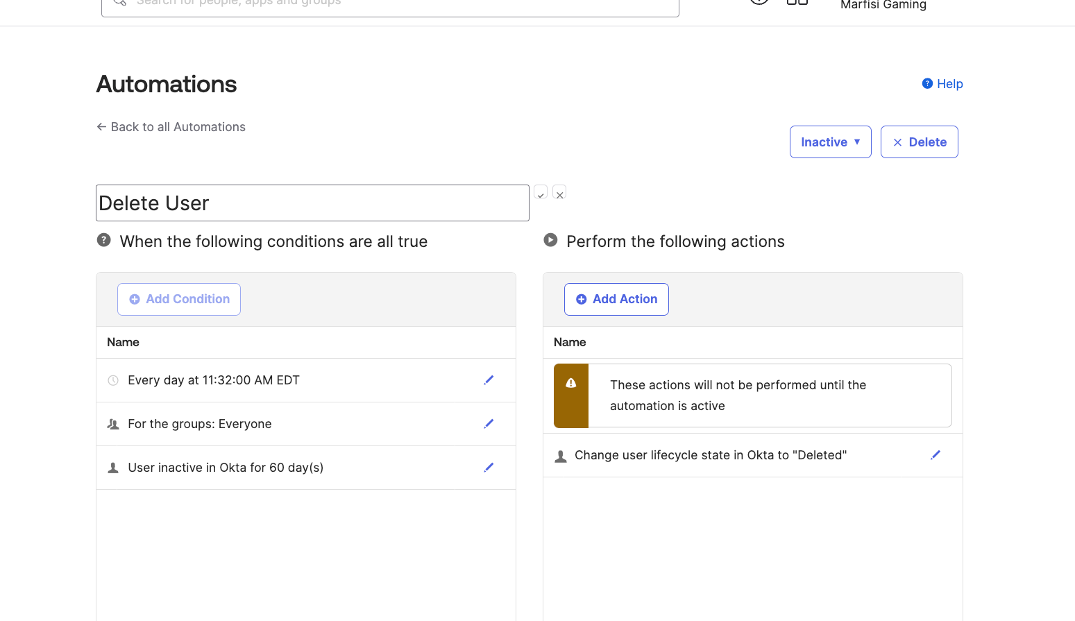Edit the daily schedule condition with the pencil icon
This screenshot has height=621, width=1075.
pyautogui.click(x=489, y=380)
